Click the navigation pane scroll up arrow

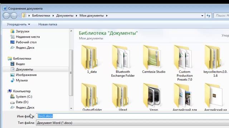tap(71, 31)
